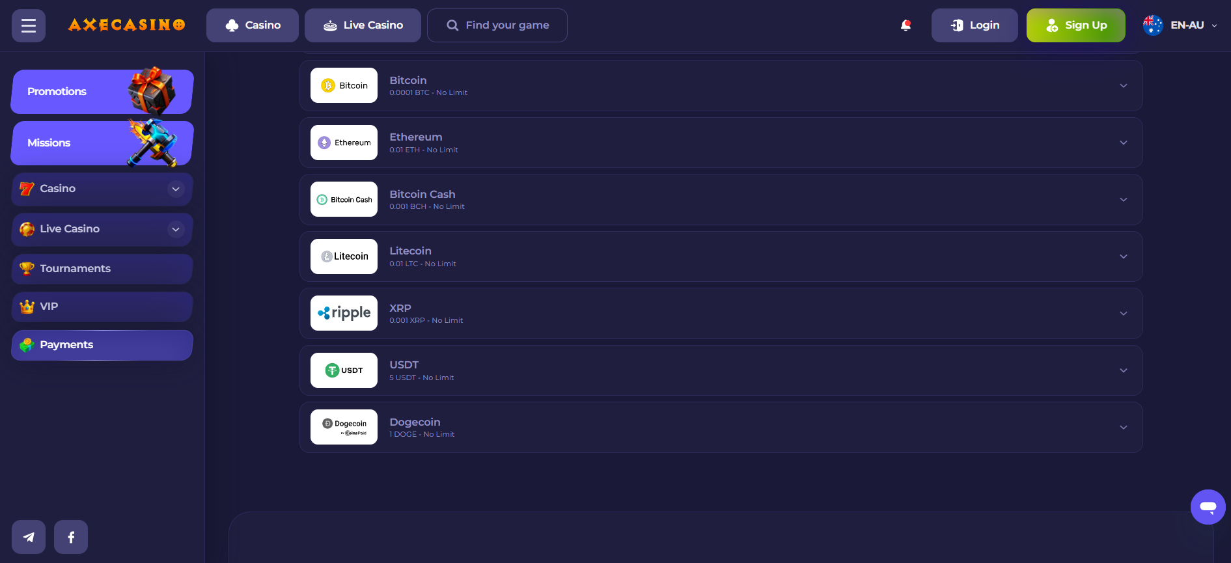Screen dimensions: 1231x563
Task: Open the live chat bubble icon
Action: [x=1208, y=506]
